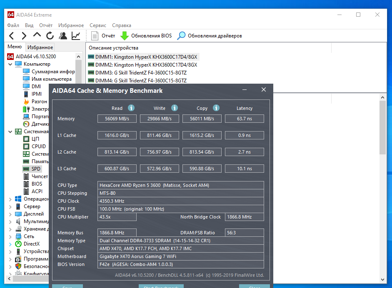This screenshot has width=392, height=288.
Task: Go up one level with the up arrow icon
Action: [37, 35]
